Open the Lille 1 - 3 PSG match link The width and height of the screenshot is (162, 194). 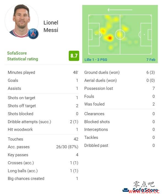pos(96,60)
